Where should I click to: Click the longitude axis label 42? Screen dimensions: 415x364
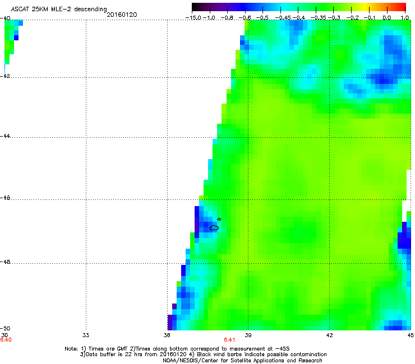tap(329, 335)
